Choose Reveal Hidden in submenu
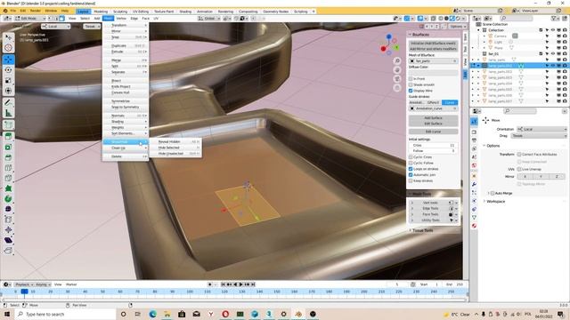The image size is (570, 320). point(175,141)
